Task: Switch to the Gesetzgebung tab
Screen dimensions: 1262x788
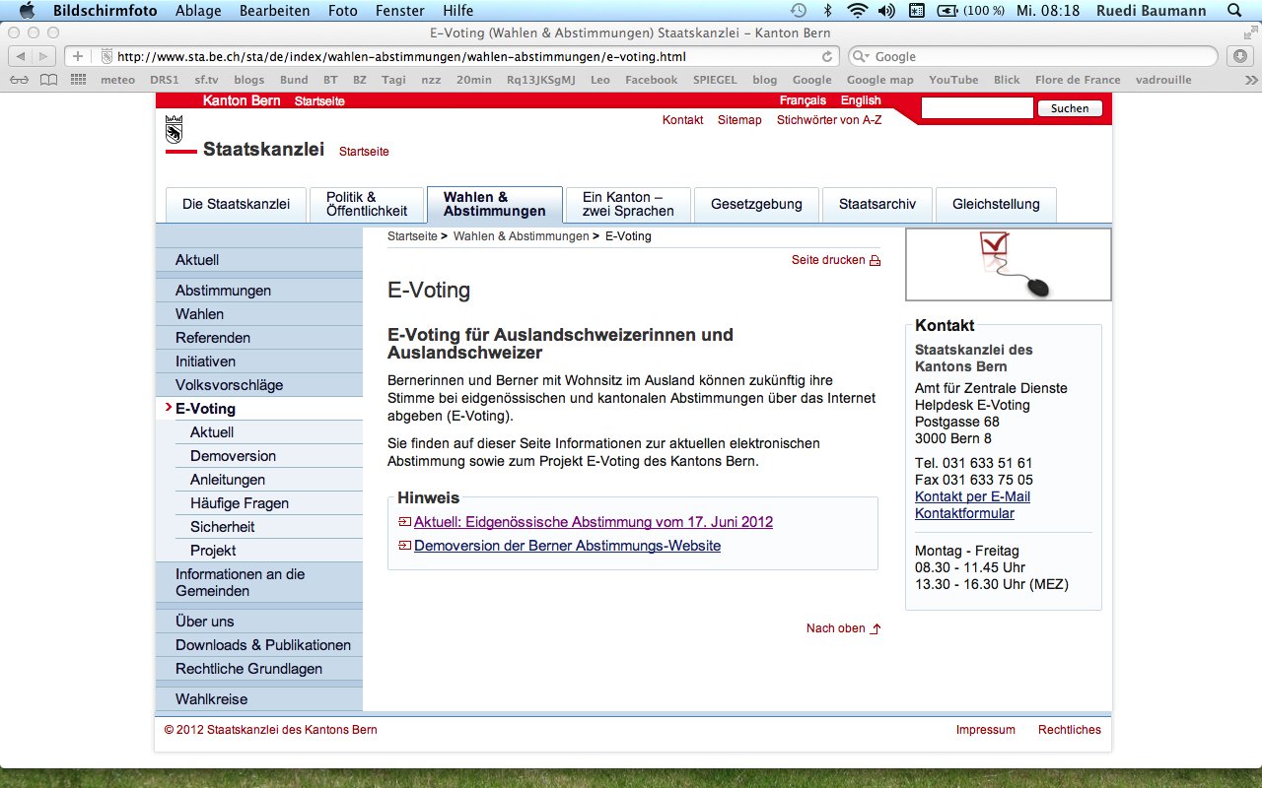Action: 756,205
